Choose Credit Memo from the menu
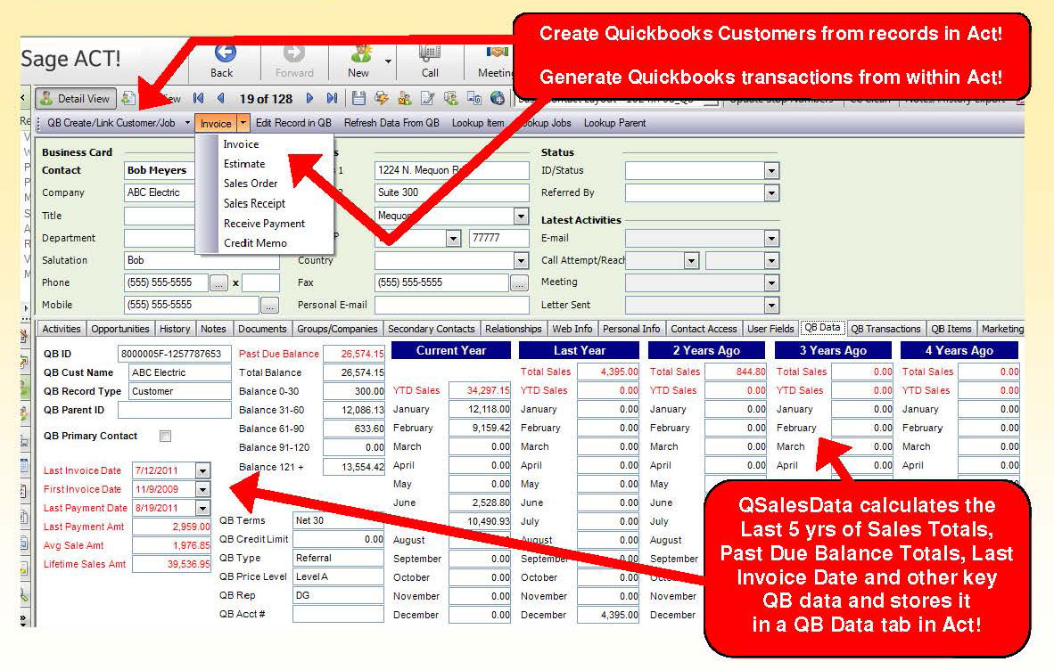The width and height of the screenshot is (1054, 670). 255,243
